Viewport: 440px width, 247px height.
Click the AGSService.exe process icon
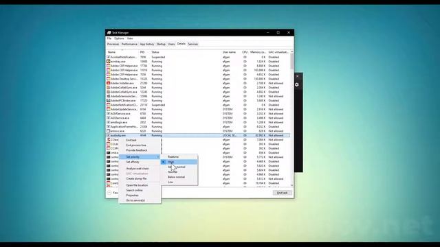[109, 118]
